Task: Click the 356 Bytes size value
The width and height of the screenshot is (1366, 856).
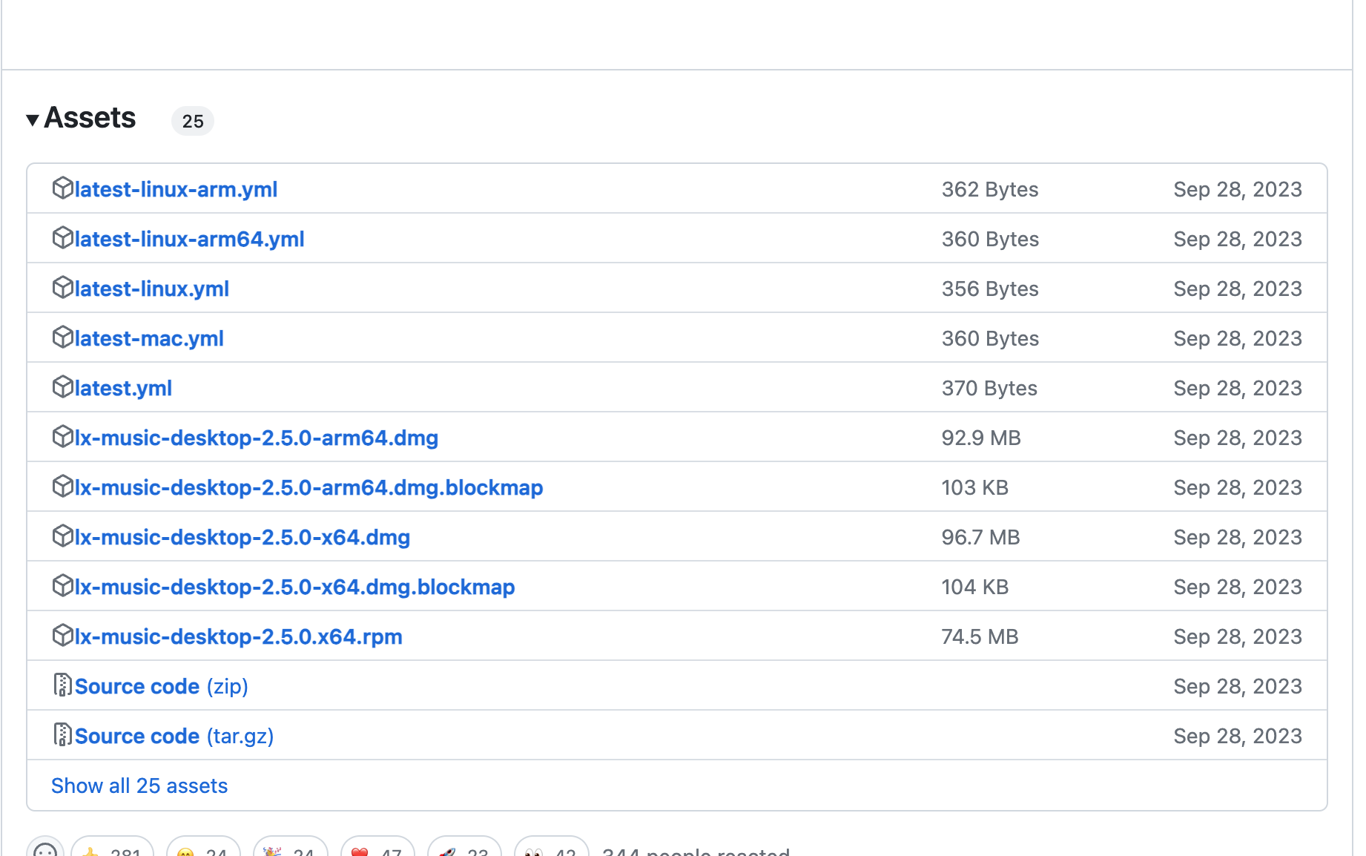Action: click(x=990, y=289)
